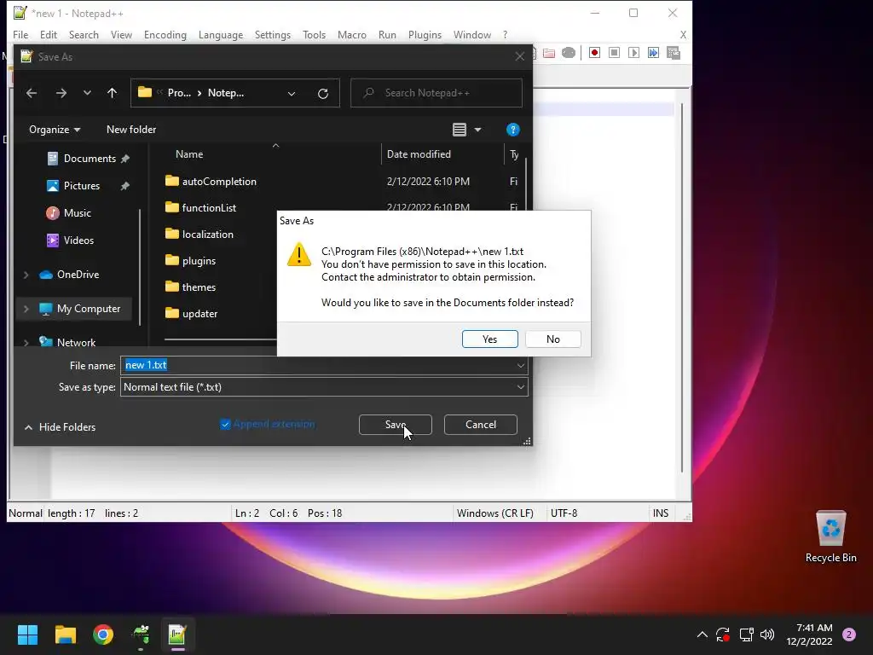Run macro multiple times icon
The width and height of the screenshot is (873, 655).
[653, 53]
